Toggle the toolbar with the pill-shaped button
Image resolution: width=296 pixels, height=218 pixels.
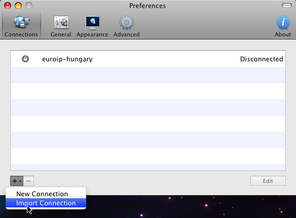pos(287,6)
